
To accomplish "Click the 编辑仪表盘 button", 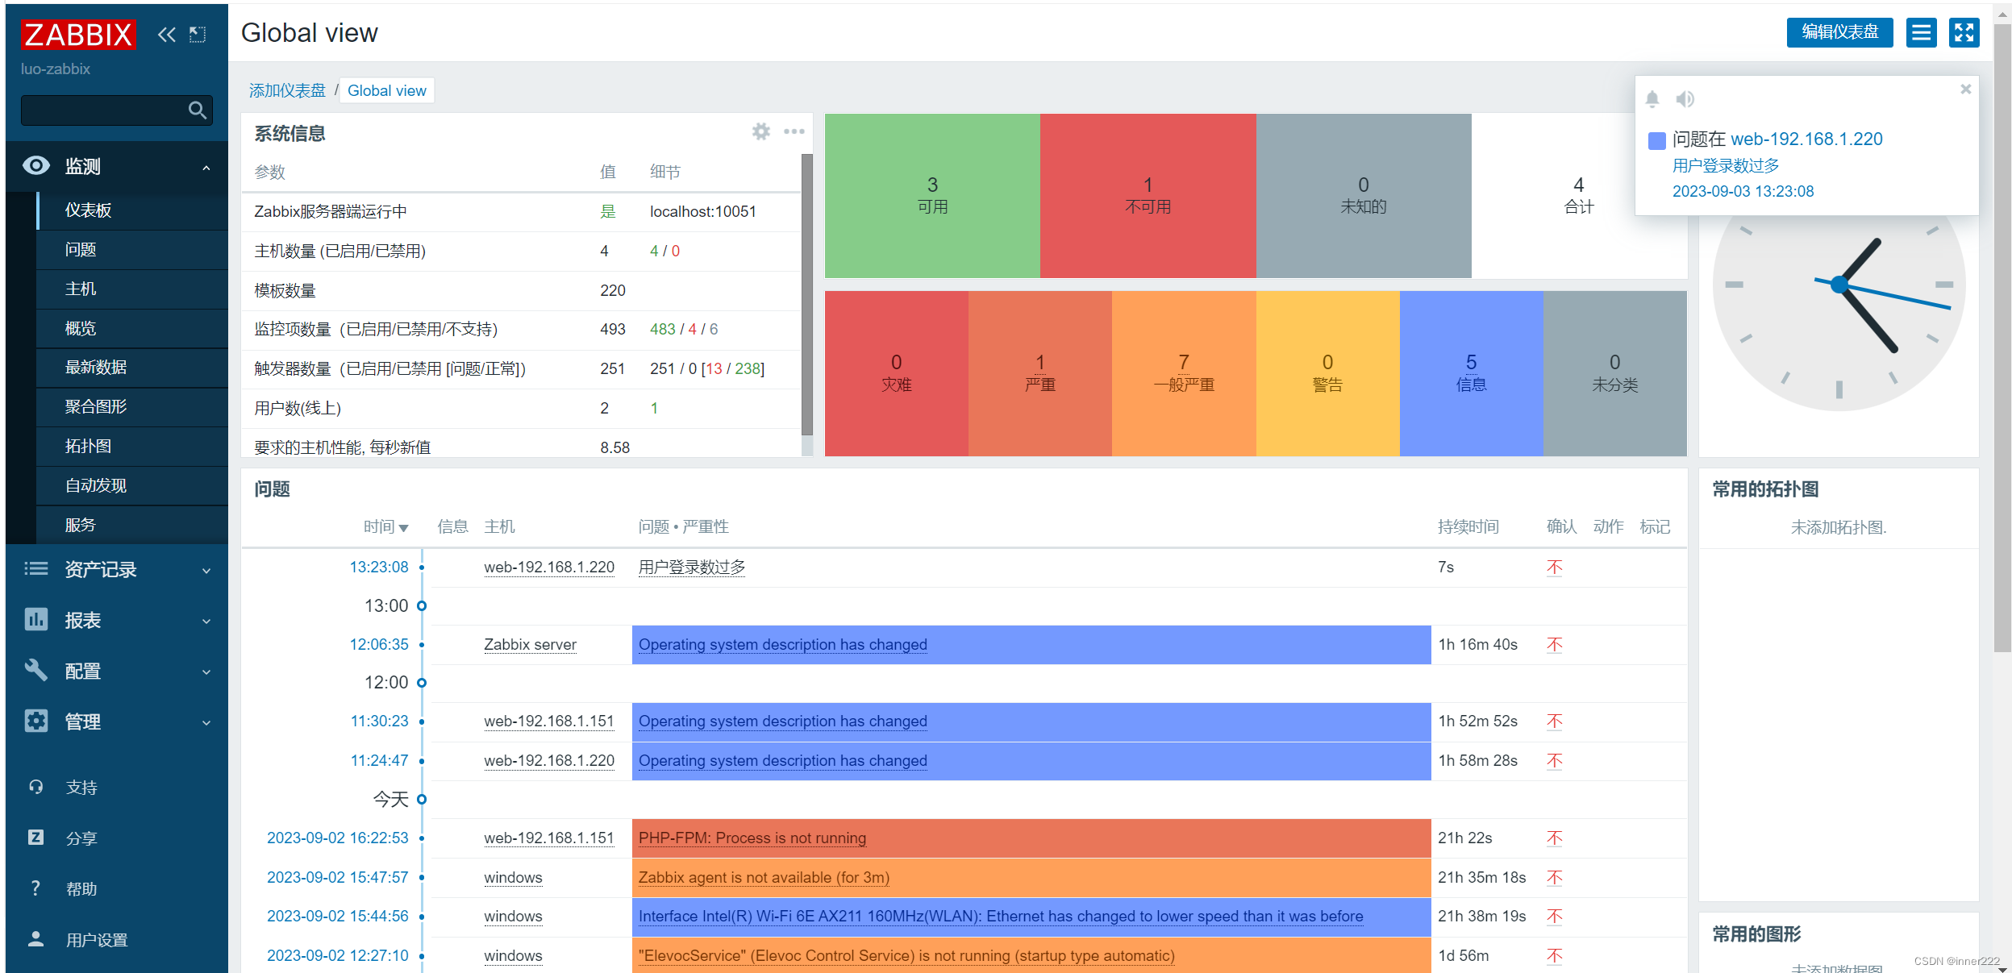I will 1839,32.
